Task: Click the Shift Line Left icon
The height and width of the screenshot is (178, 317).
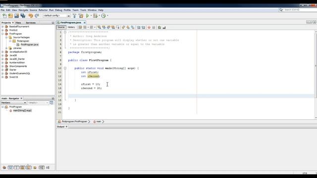Action: coord(139,27)
